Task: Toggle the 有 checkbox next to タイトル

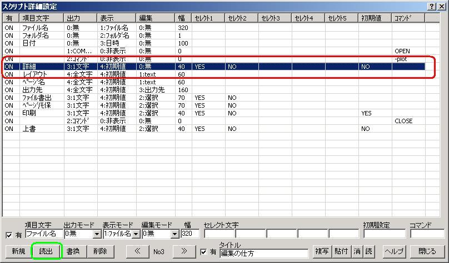Action: point(203,252)
